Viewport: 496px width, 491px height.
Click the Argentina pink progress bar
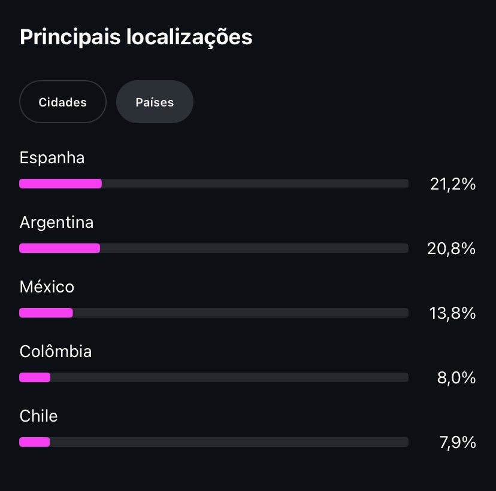point(59,248)
